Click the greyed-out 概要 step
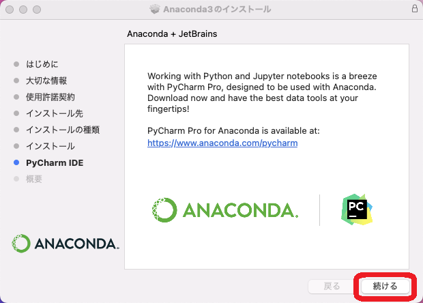This screenshot has height=303, width=423. [34, 179]
